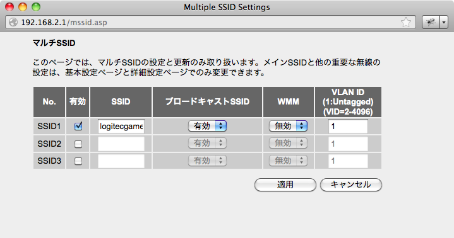Click the SSID2 name input field
Image resolution: width=454 pixels, height=238 pixels.
[x=121, y=144]
